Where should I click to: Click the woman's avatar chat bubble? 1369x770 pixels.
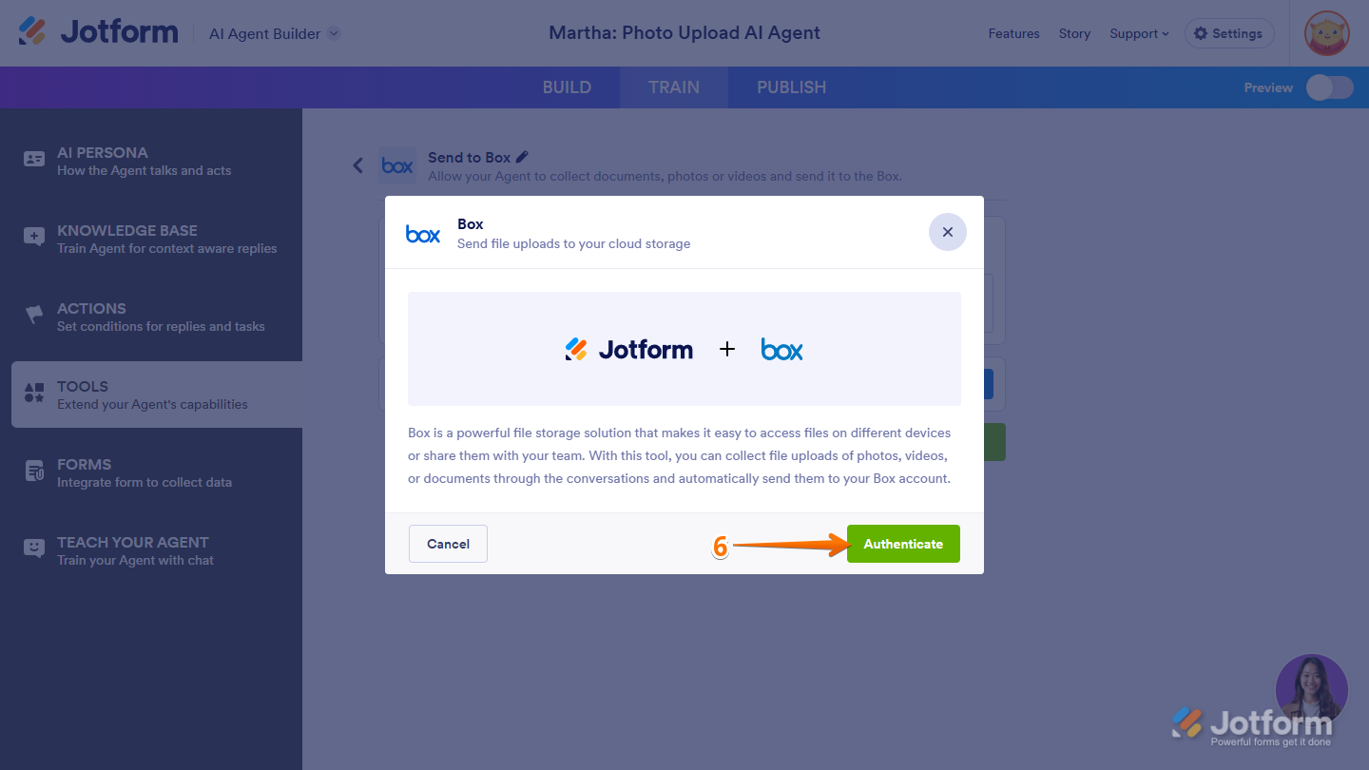tap(1312, 690)
